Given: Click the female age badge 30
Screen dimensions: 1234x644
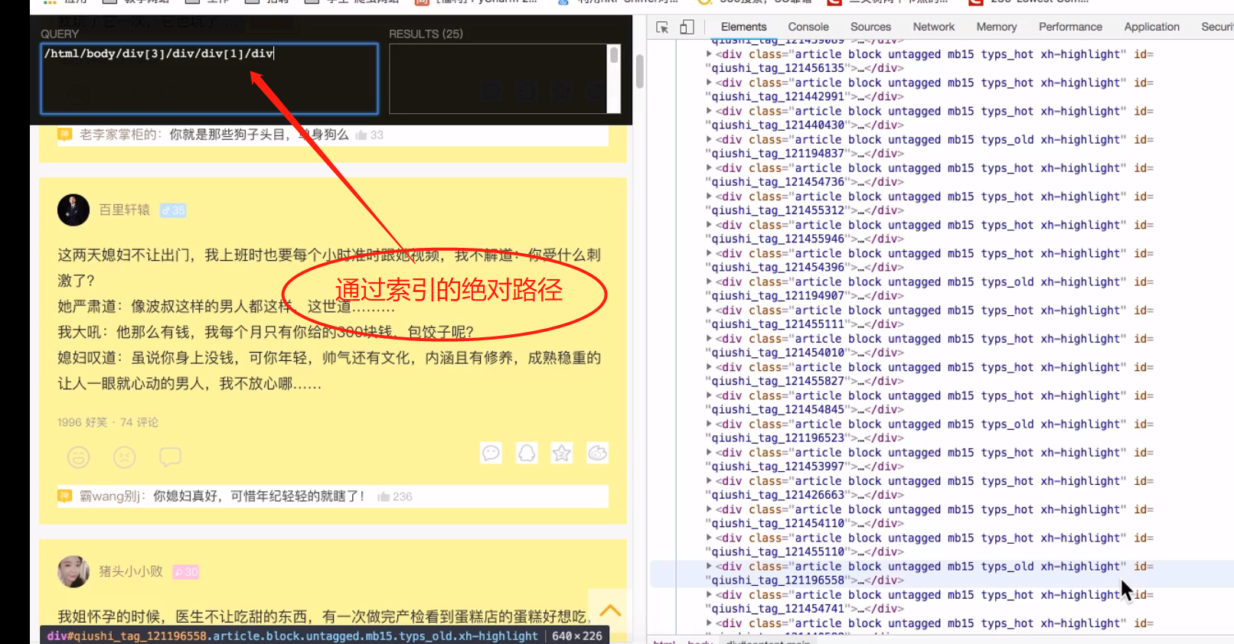Looking at the screenshot, I should (186, 572).
